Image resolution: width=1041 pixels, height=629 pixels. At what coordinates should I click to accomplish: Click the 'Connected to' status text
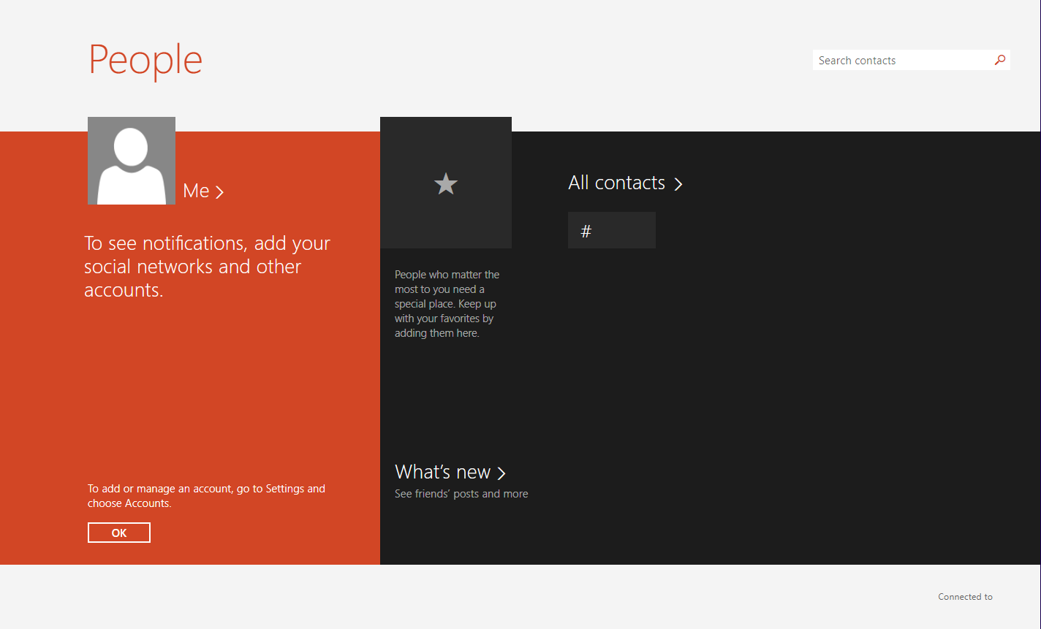tap(965, 597)
